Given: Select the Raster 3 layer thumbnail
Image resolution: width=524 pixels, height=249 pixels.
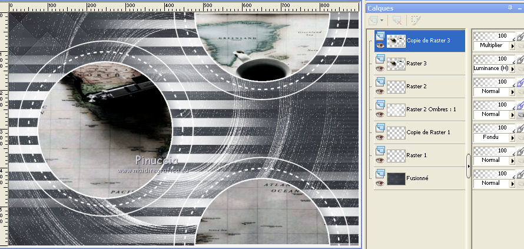Looking at the screenshot, I should coord(396,64).
